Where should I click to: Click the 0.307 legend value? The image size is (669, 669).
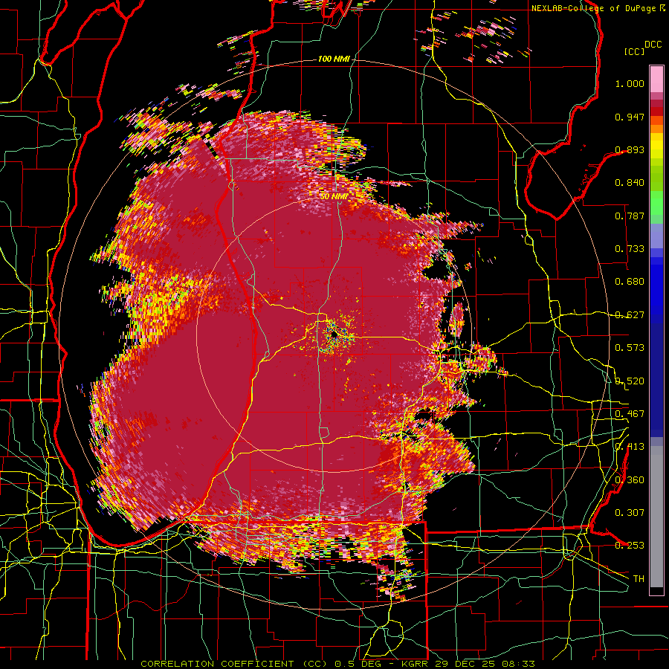coord(630,513)
